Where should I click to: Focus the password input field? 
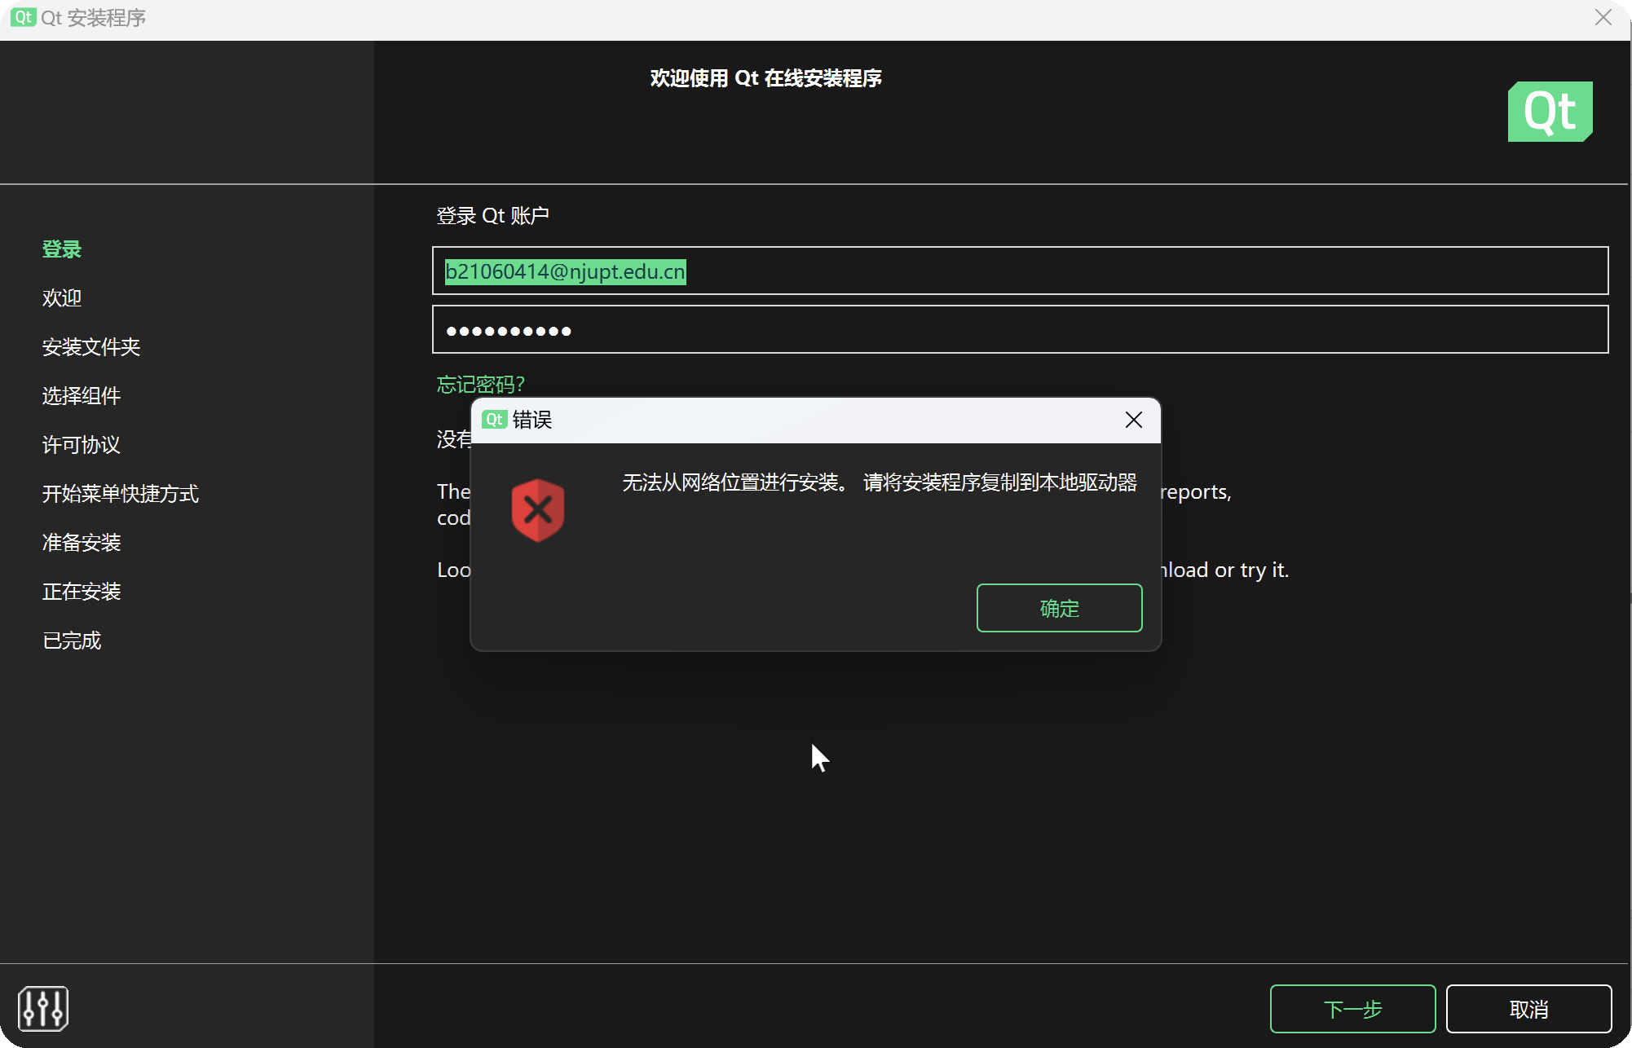[1019, 329]
